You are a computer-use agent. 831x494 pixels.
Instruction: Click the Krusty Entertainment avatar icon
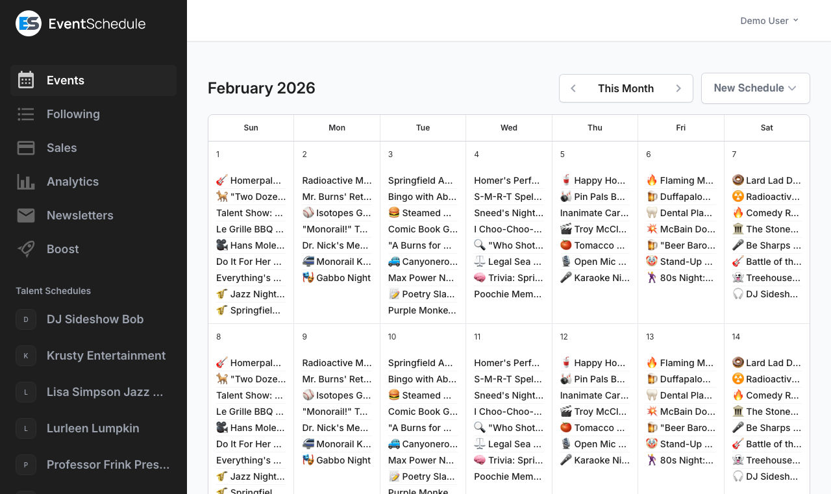point(25,356)
